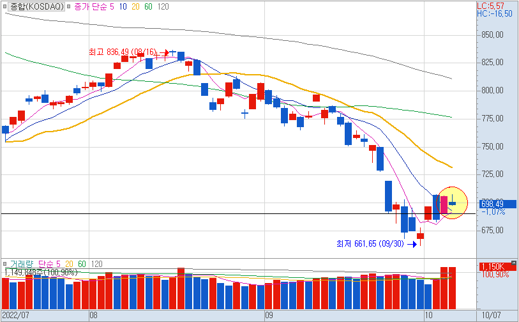Screen dimensions: 519x322
Task: Click the gray price 120-day average label
Action: [x=163, y=6]
